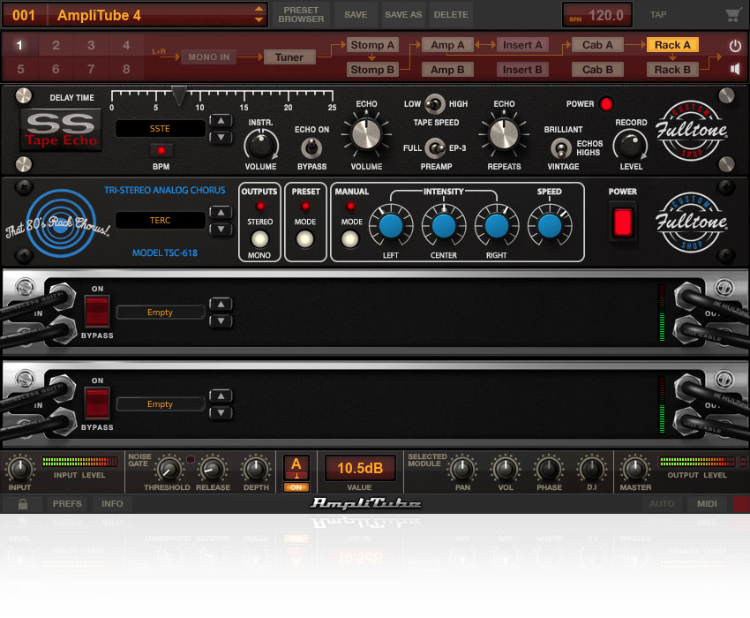
Task: Toggle chorus PRESET MODE button
Action: coord(304,238)
